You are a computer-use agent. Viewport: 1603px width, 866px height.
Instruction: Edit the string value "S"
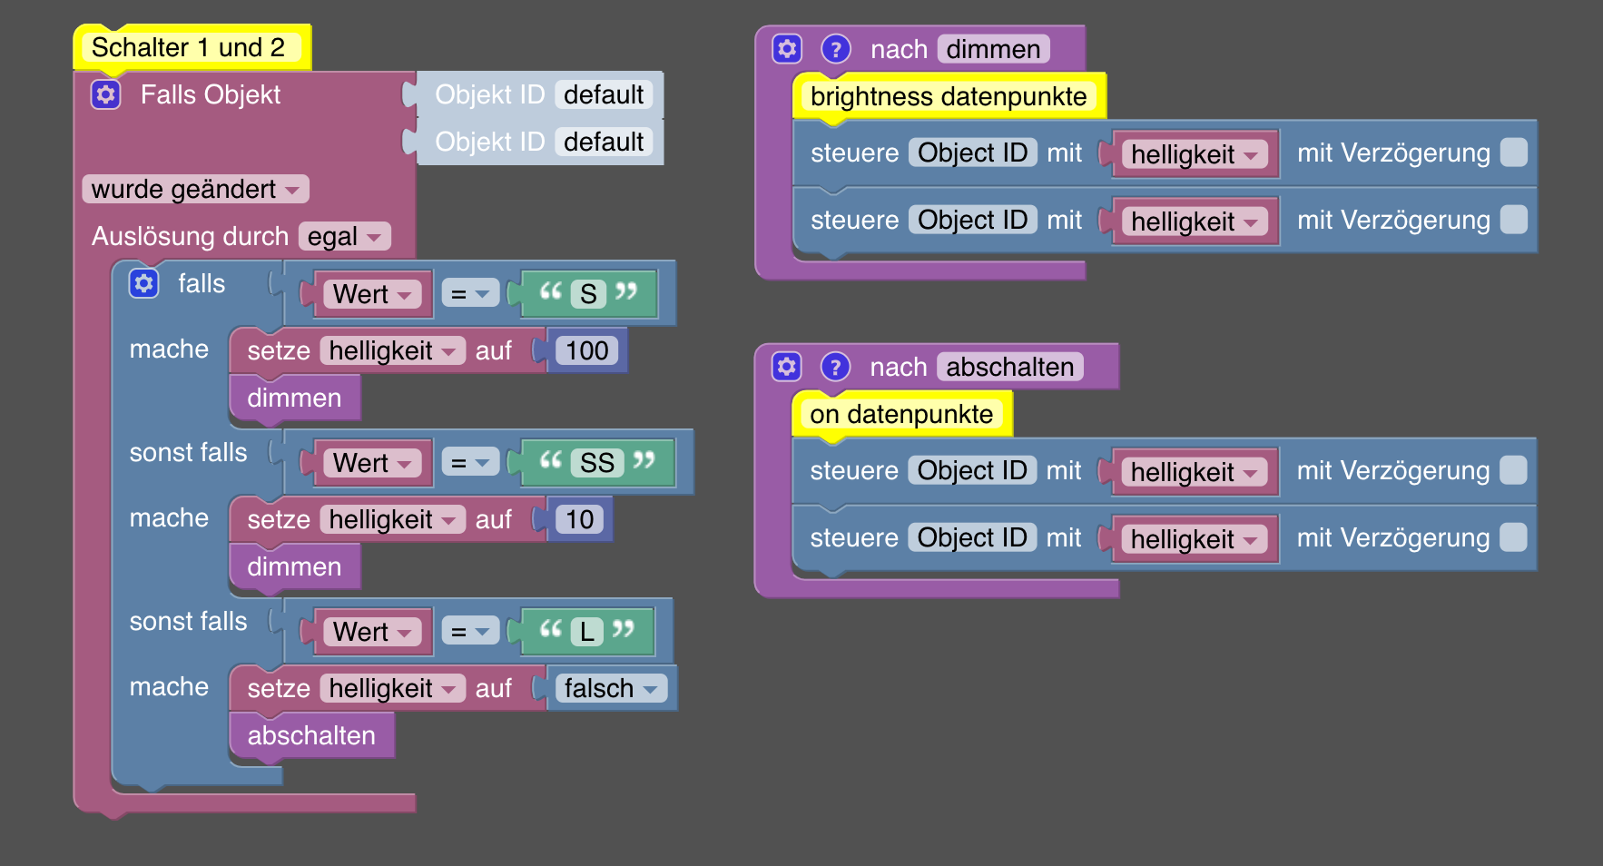[588, 294]
